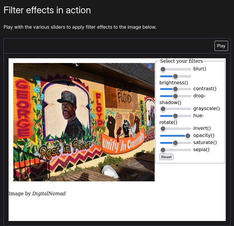234x226 pixels.
Task: Click the Reset button
Action: pyautogui.click(x=166, y=157)
